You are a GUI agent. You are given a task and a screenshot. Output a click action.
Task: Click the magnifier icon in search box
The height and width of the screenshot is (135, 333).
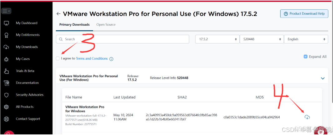pos(61,39)
